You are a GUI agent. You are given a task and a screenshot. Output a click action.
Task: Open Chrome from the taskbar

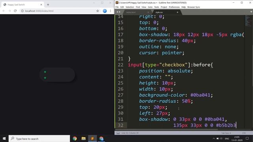click(75, 138)
